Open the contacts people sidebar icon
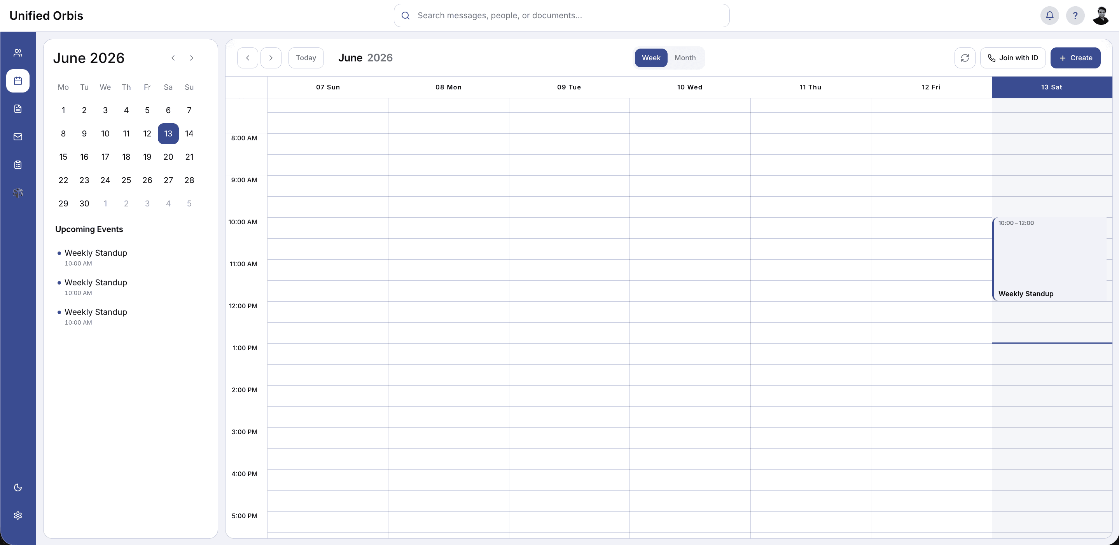 coord(18,53)
